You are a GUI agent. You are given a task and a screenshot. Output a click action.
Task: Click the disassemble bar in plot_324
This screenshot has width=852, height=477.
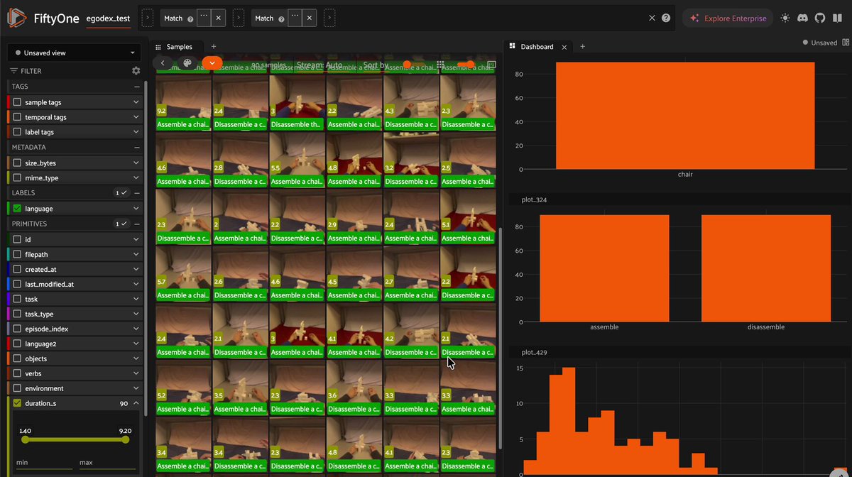(x=766, y=268)
